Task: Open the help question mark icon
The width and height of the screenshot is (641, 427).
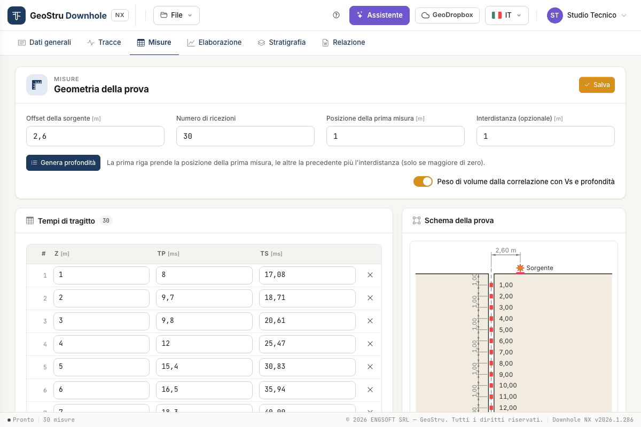Action: [x=336, y=15]
